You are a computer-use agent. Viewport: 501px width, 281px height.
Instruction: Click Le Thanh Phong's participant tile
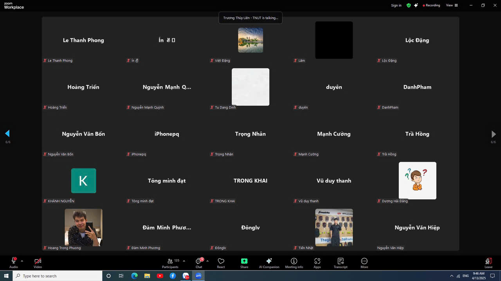tap(83, 40)
